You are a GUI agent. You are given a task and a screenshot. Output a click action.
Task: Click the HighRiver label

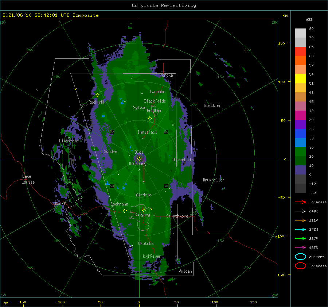coord(151,256)
